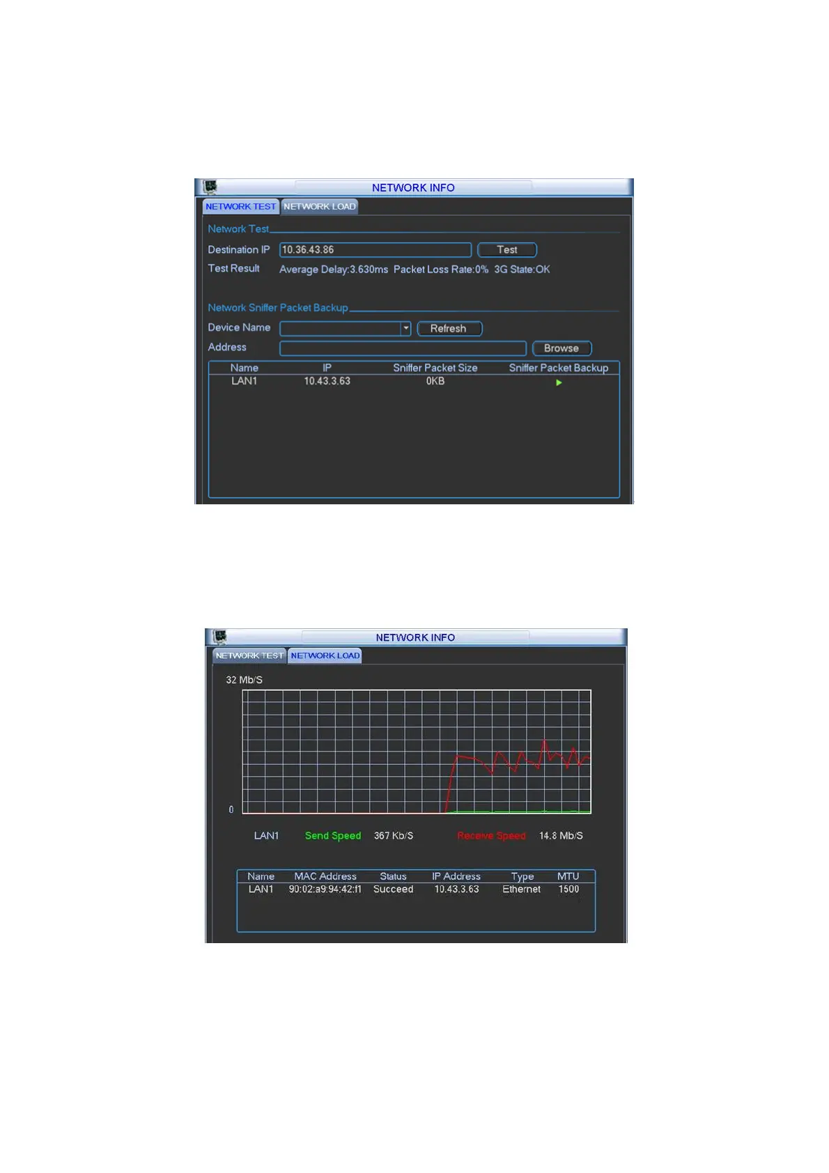Switch to Network Test tab in lower window

(x=249, y=655)
